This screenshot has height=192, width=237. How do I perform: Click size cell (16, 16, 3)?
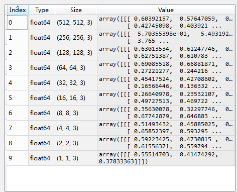coord(76,98)
